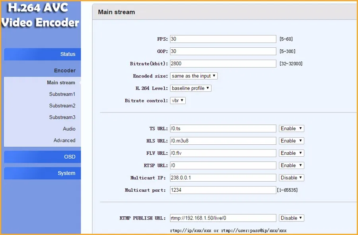The height and width of the screenshot is (235, 358).
Task: Click the FPS input field
Action: (222, 39)
